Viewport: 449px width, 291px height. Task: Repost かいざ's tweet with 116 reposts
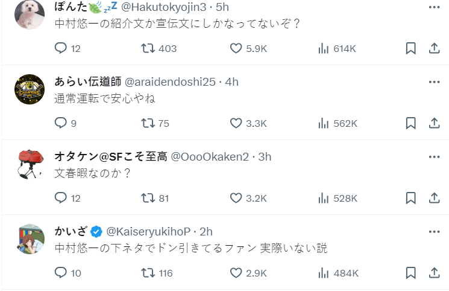pyautogui.click(x=148, y=273)
